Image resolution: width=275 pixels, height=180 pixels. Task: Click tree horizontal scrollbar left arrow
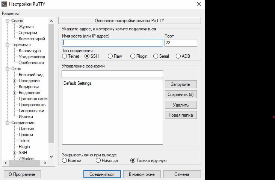6,163
